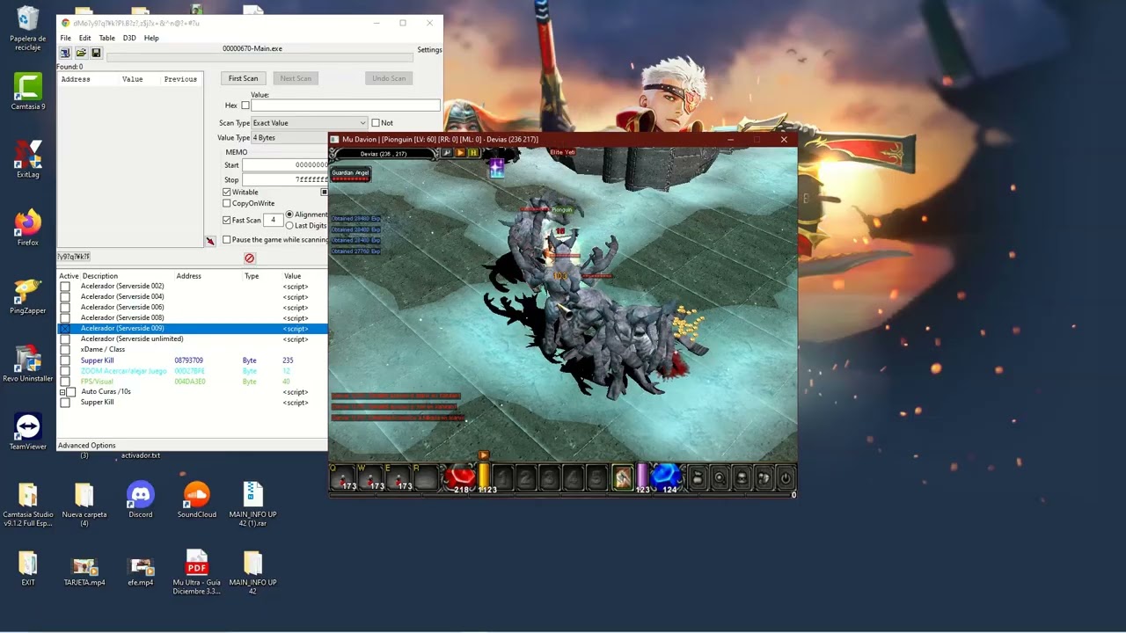Open SoundCloud desktop icon
The image size is (1126, 633).
[x=196, y=498]
